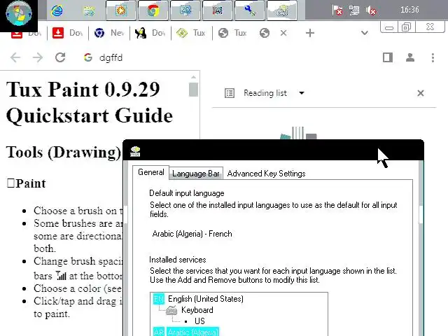Open the Reading list dropdown

pyautogui.click(x=302, y=93)
